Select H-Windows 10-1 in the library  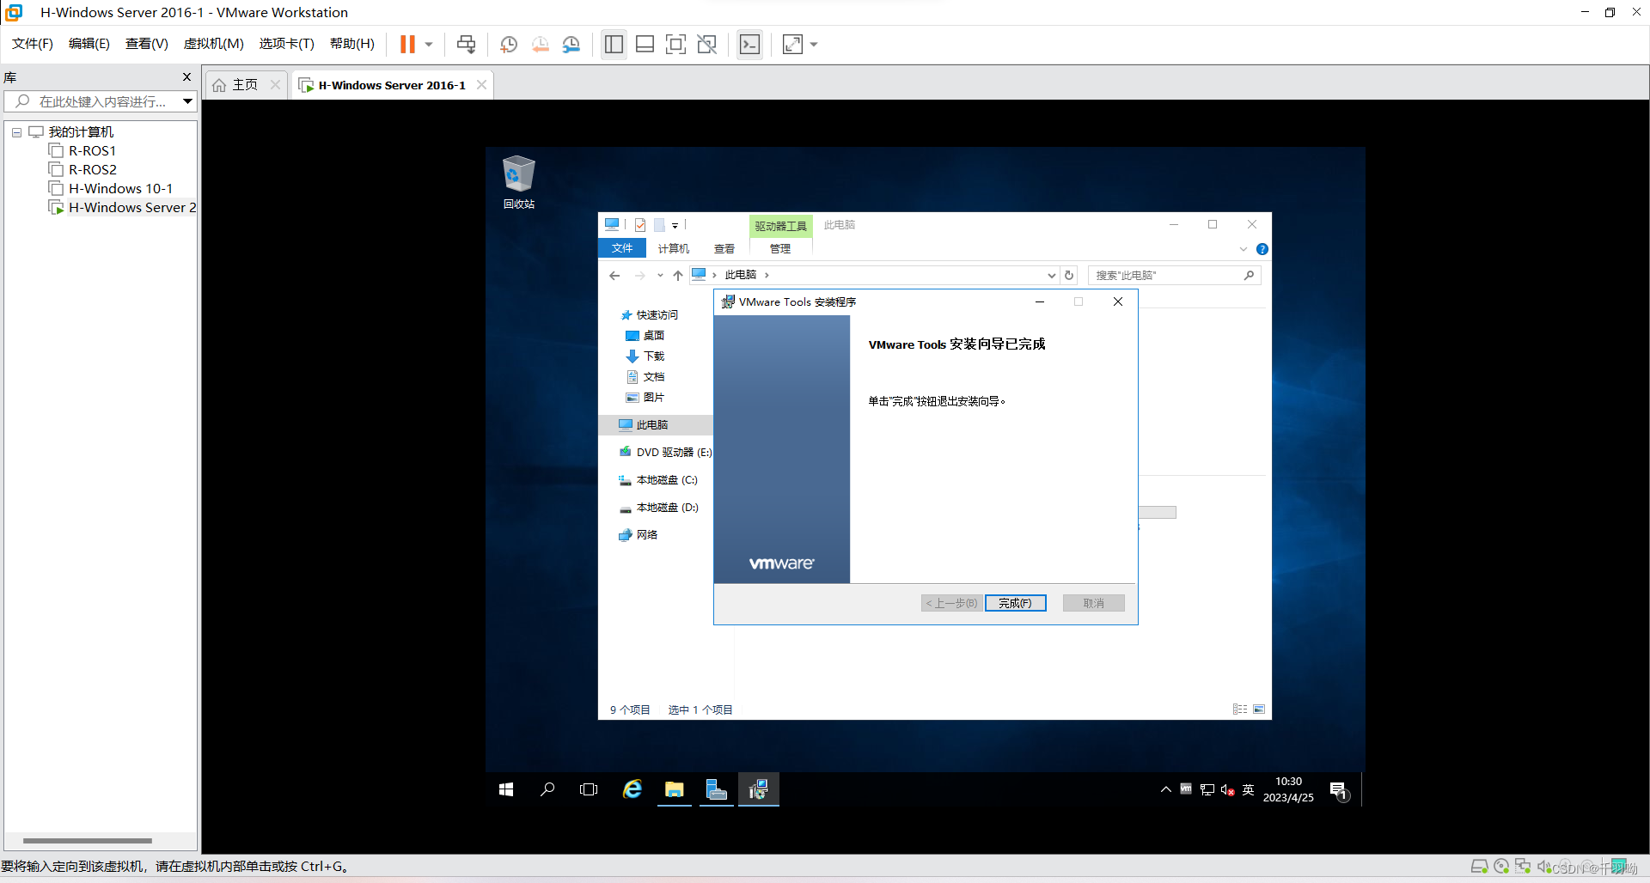pyautogui.click(x=111, y=189)
